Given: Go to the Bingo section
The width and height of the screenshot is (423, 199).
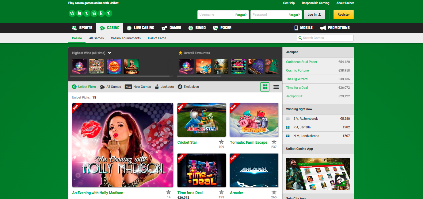Looking at the screenshot, I should point(197,28).
